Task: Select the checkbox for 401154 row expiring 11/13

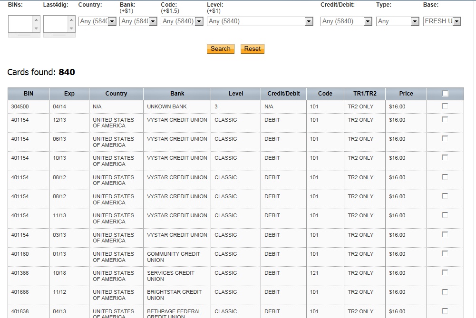Action: point(445,215)
